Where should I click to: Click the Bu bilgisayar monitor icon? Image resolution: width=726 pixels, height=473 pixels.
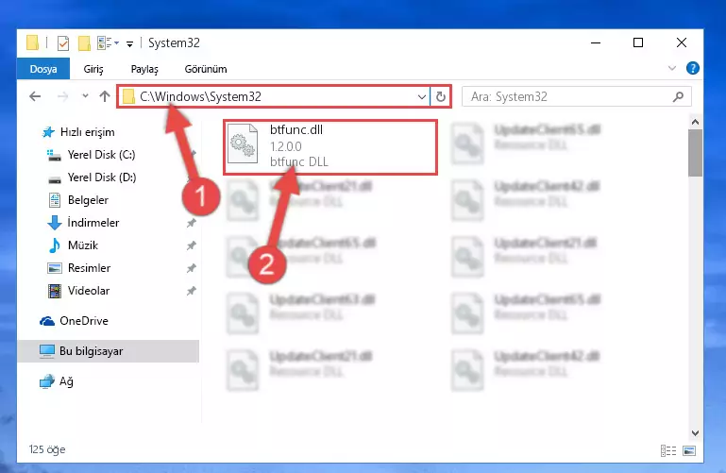(x=47, y=351)
